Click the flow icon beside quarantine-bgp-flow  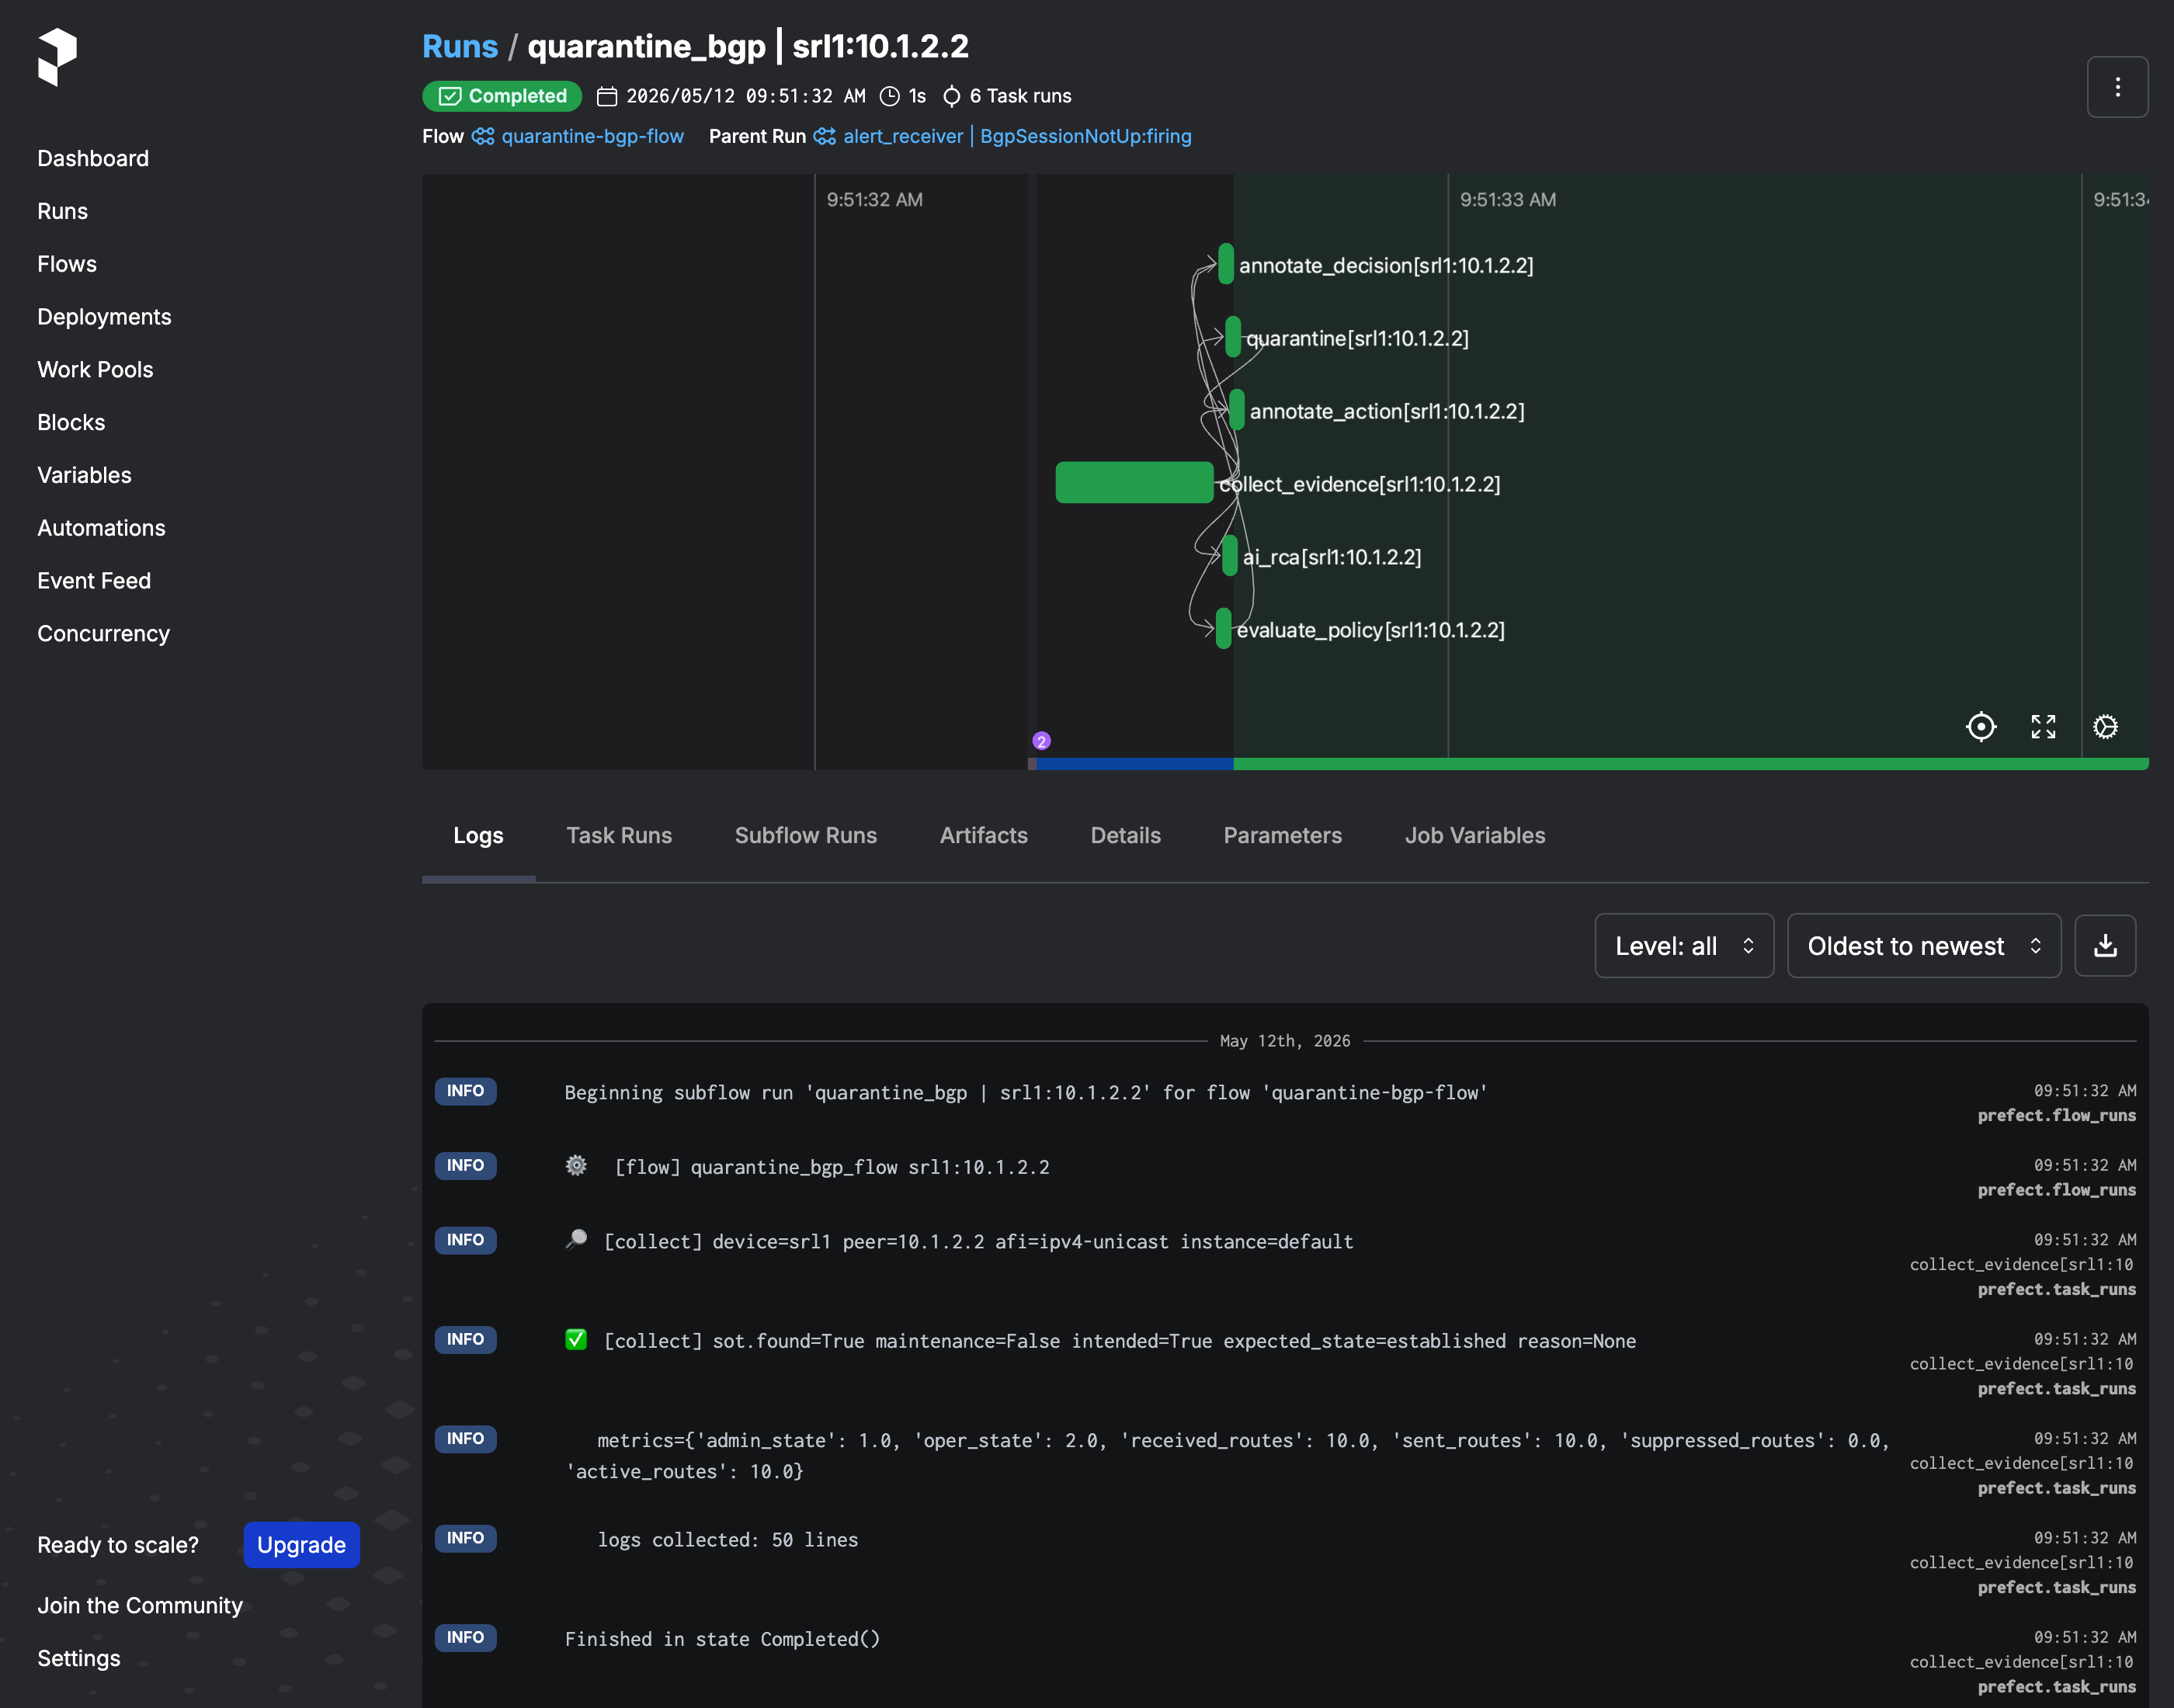pos(483,136)
